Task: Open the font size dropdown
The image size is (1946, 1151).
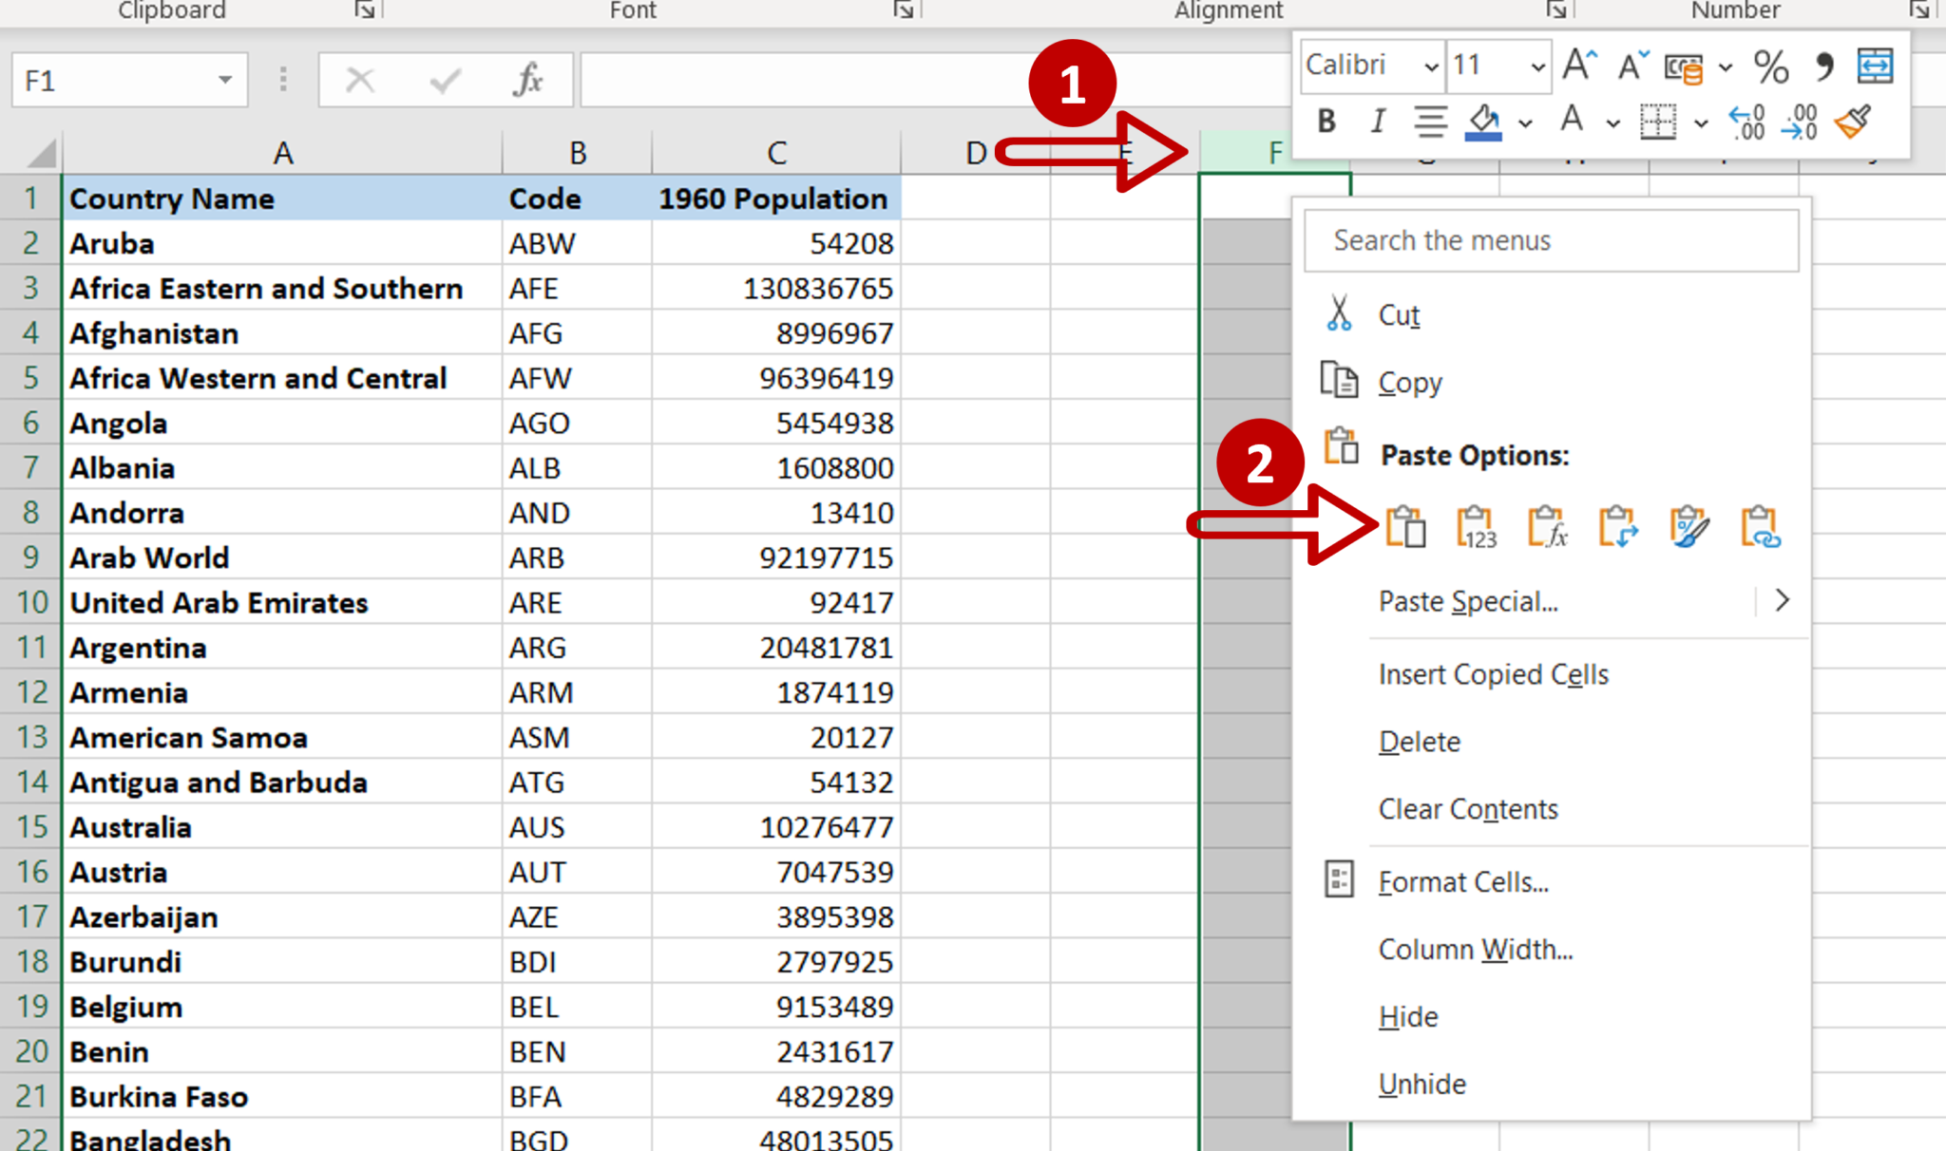Action: click(1537, 66)
